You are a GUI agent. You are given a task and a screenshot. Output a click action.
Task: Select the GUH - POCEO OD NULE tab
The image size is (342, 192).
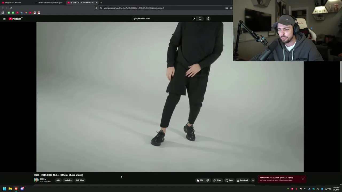click(x=82, y=3)
